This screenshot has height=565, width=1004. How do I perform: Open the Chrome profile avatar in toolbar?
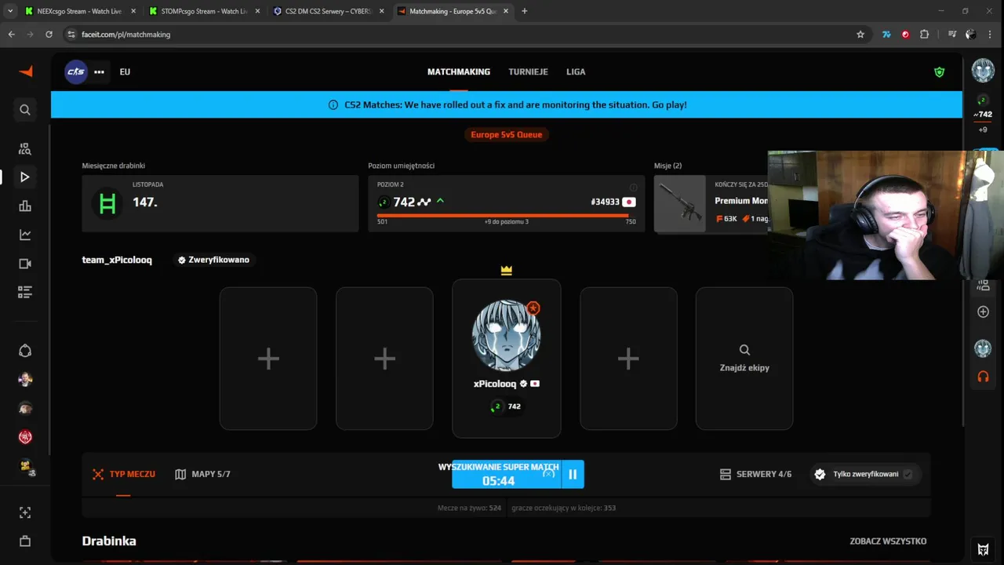970,35
